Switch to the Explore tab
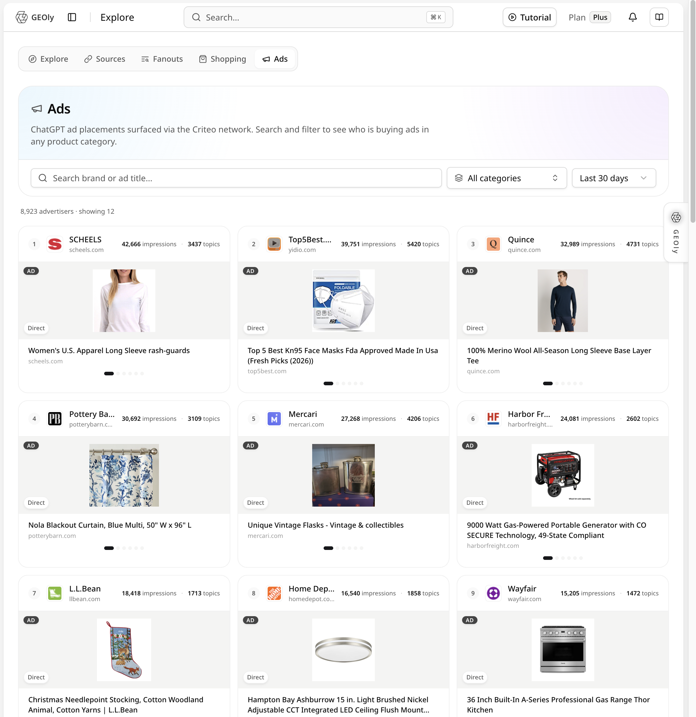The image size is (696, 717). (x=48, y=59)
